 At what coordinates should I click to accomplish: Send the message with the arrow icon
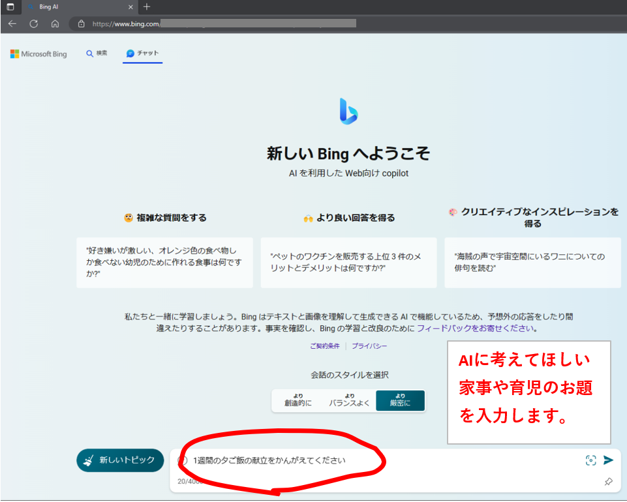608,460
